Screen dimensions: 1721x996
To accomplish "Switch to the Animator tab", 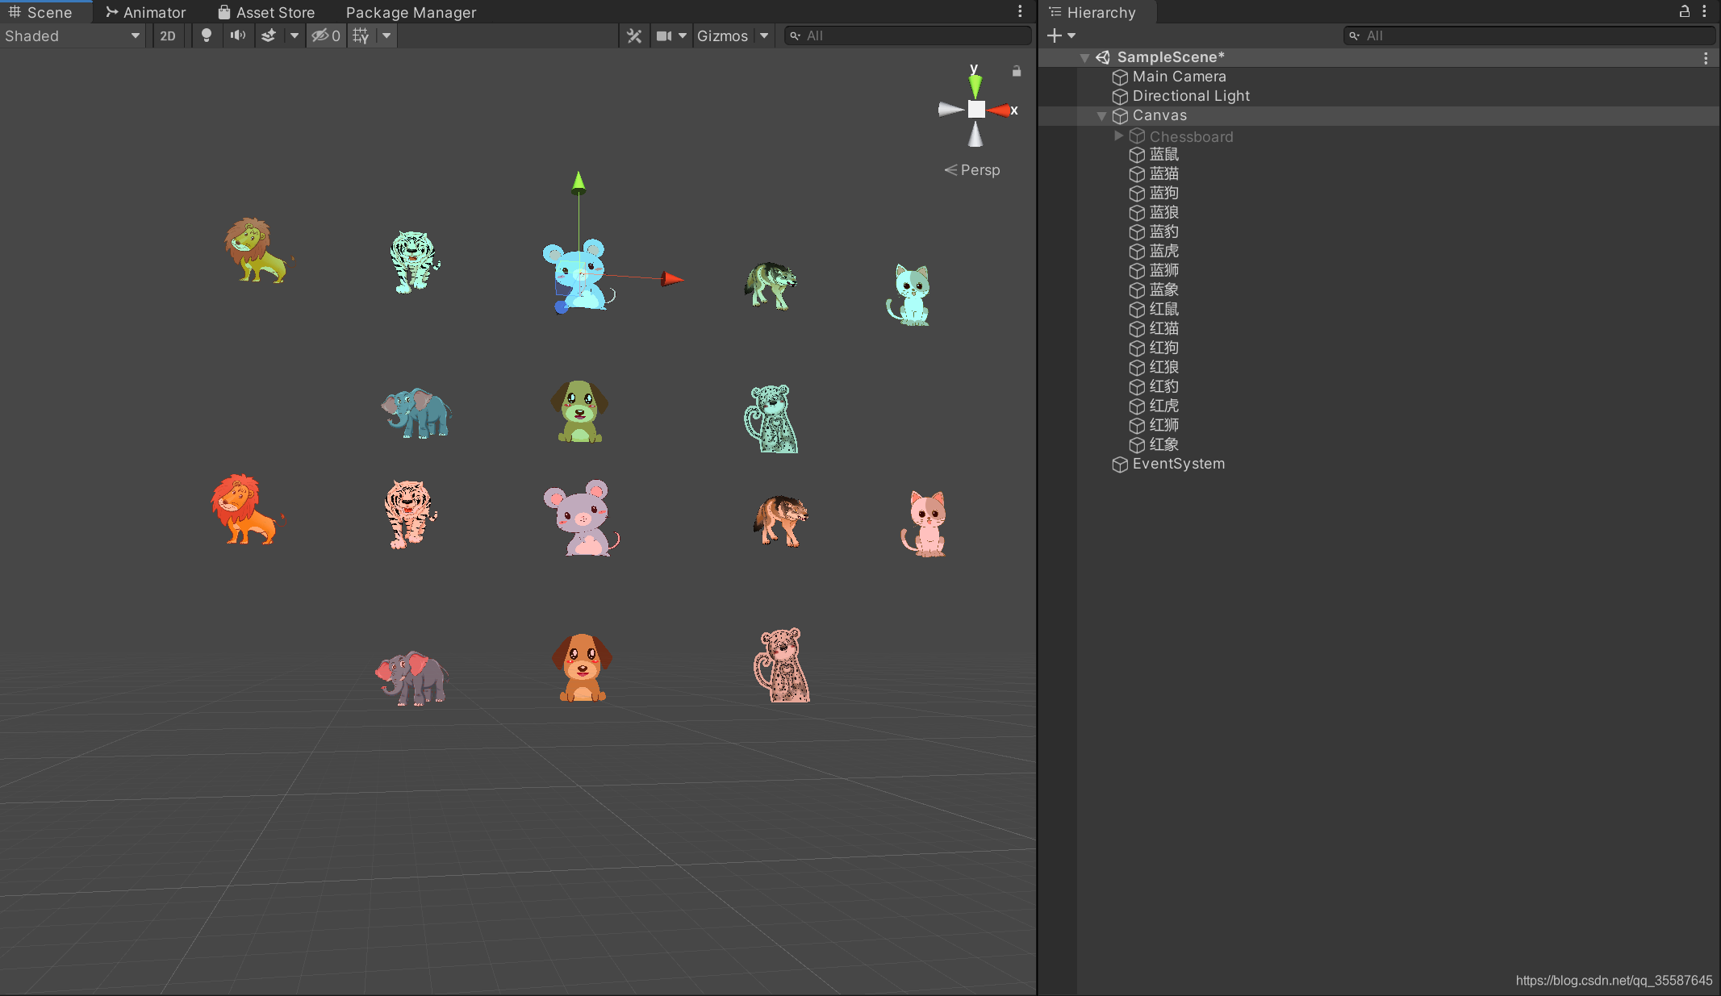I will (146, 12).
